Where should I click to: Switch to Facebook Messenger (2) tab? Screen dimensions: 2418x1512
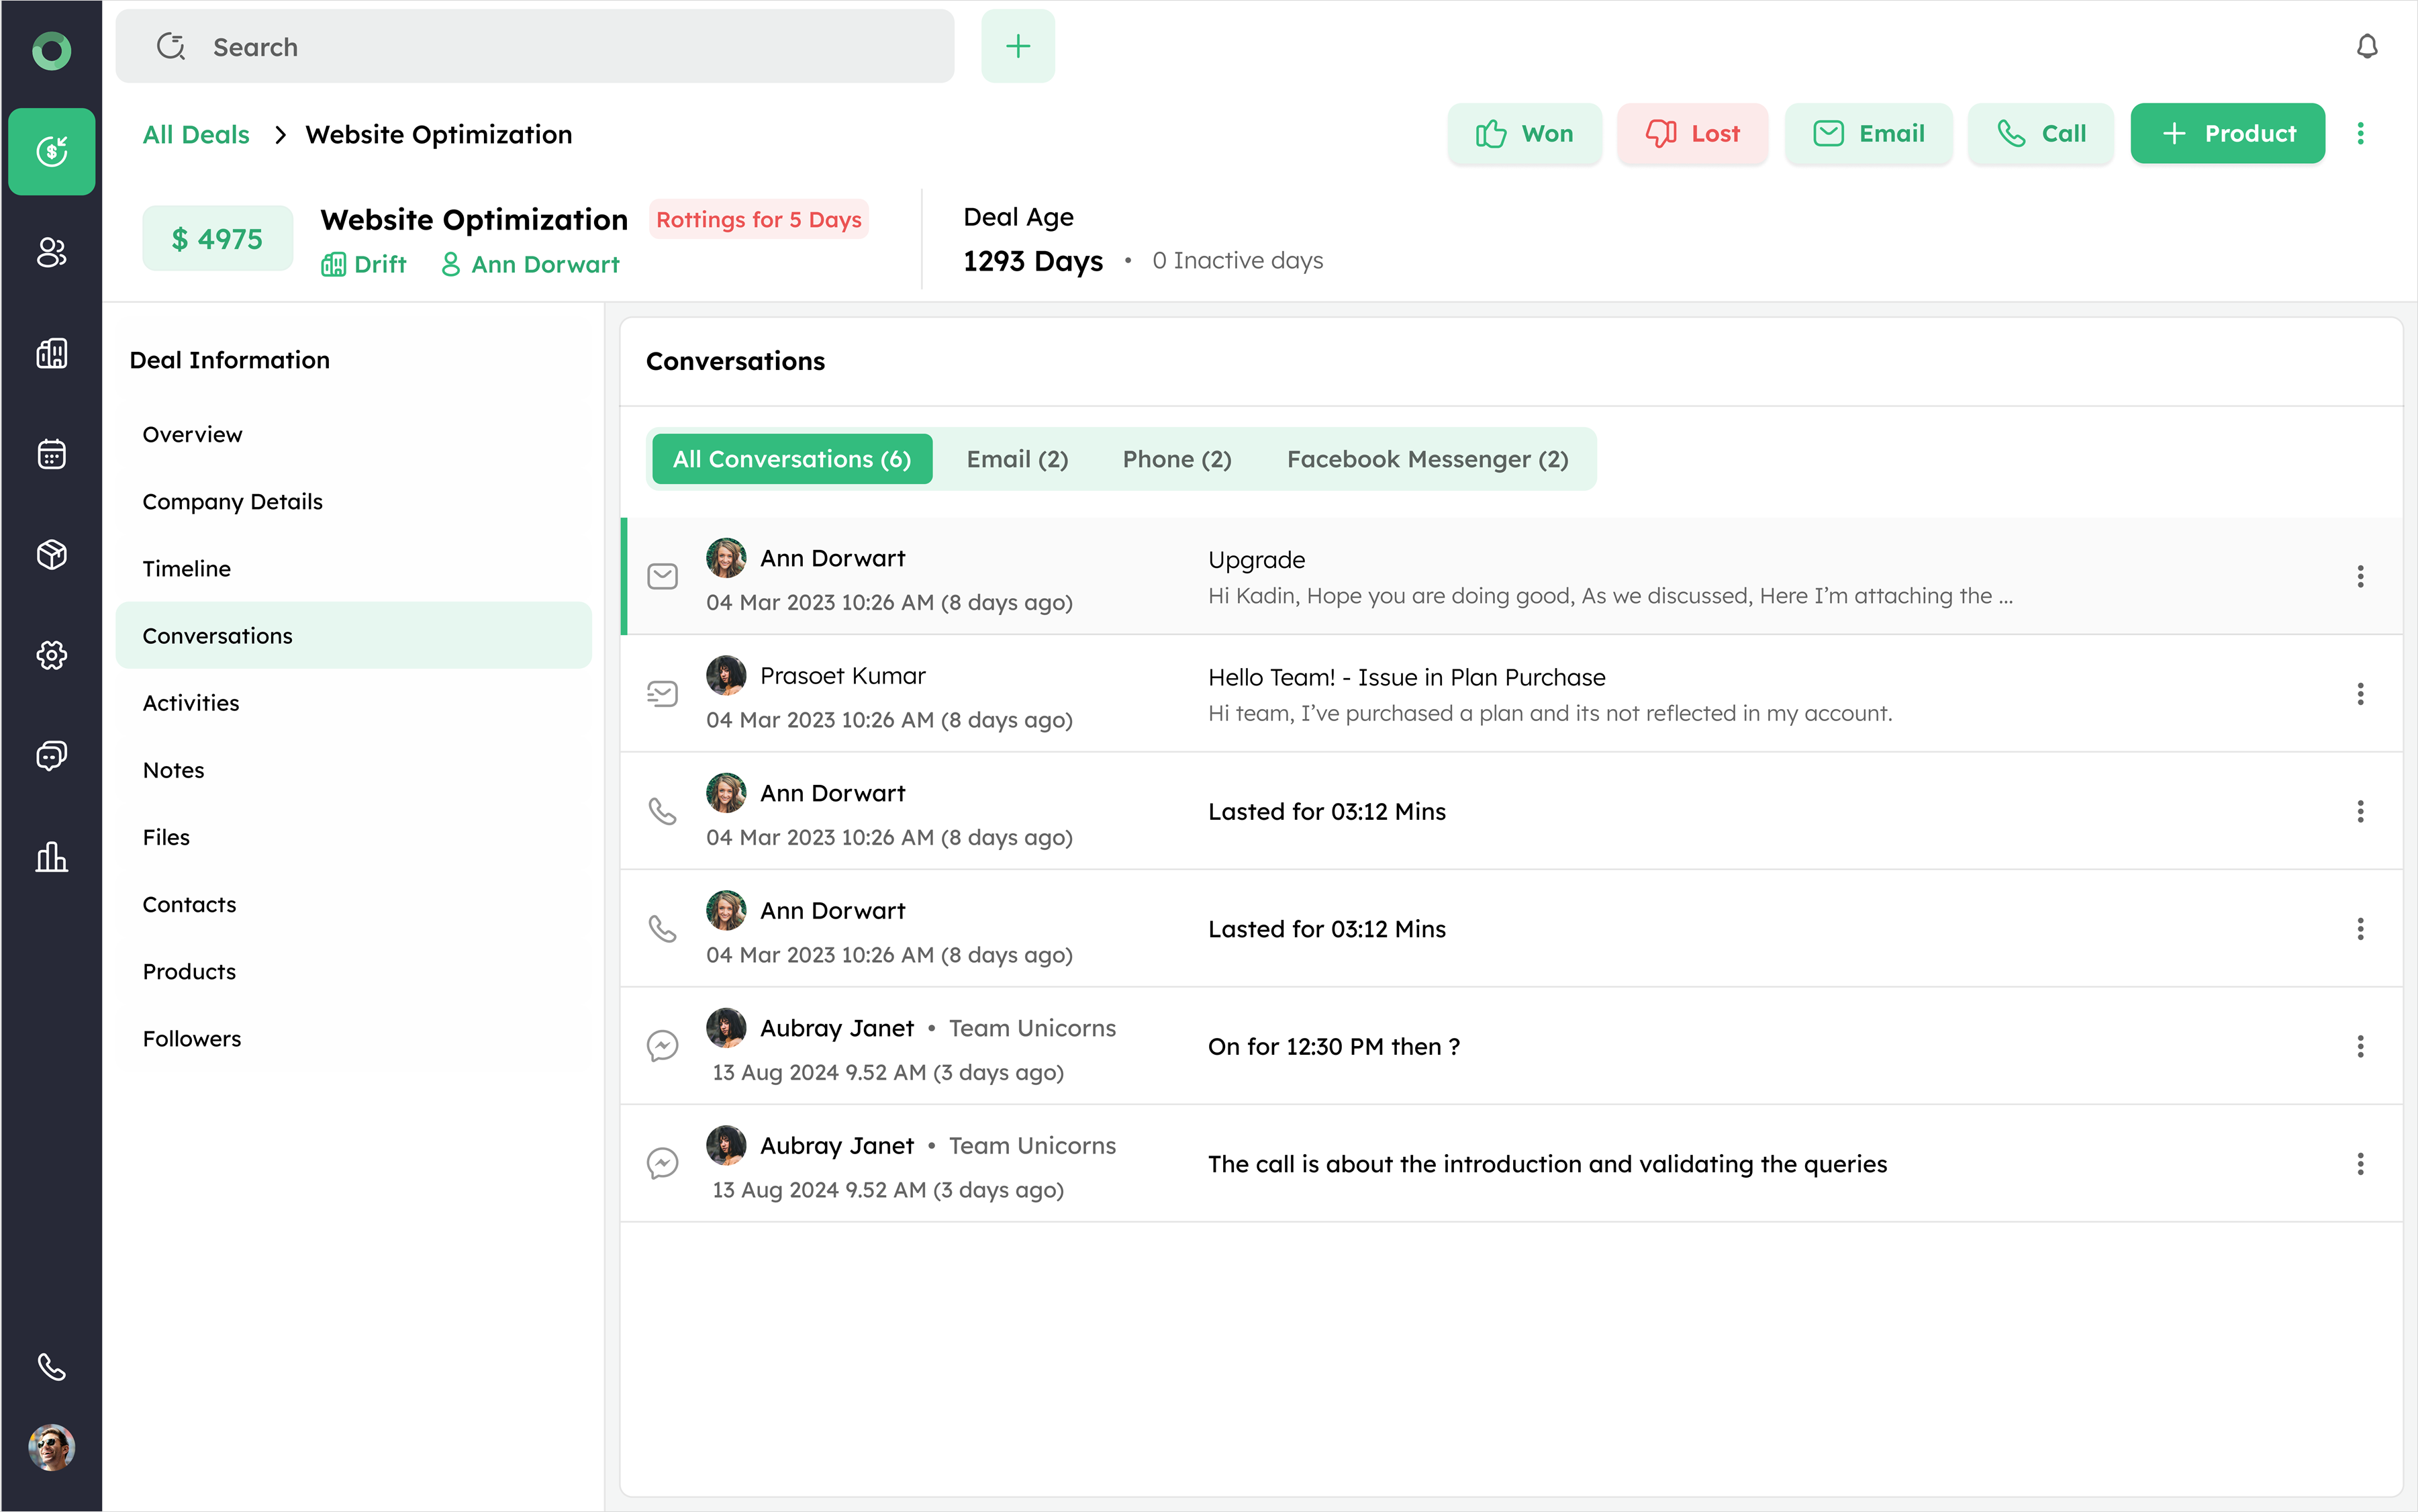[x=1426, y=459]
